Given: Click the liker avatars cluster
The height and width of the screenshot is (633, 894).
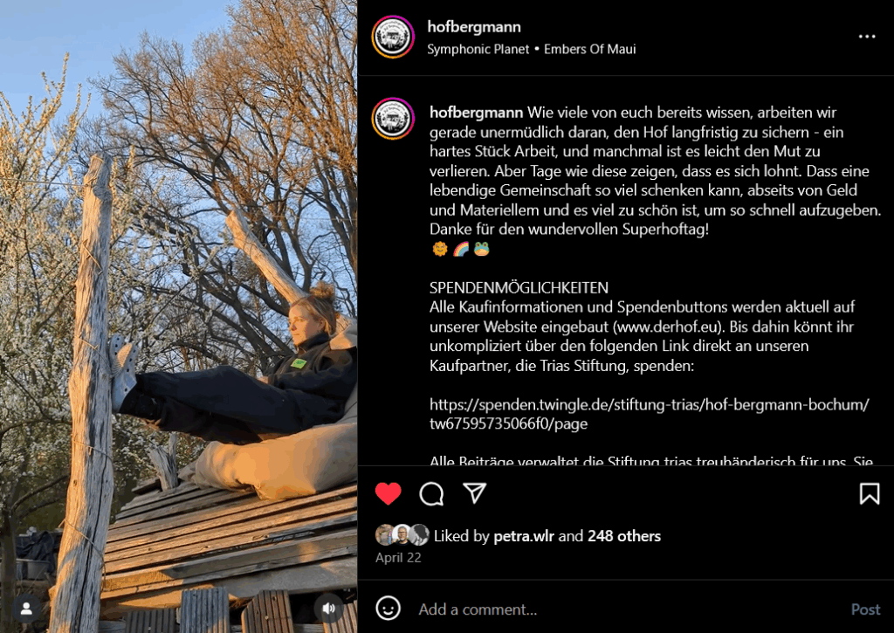Looking at the screenshot, I should click(402, 535).
